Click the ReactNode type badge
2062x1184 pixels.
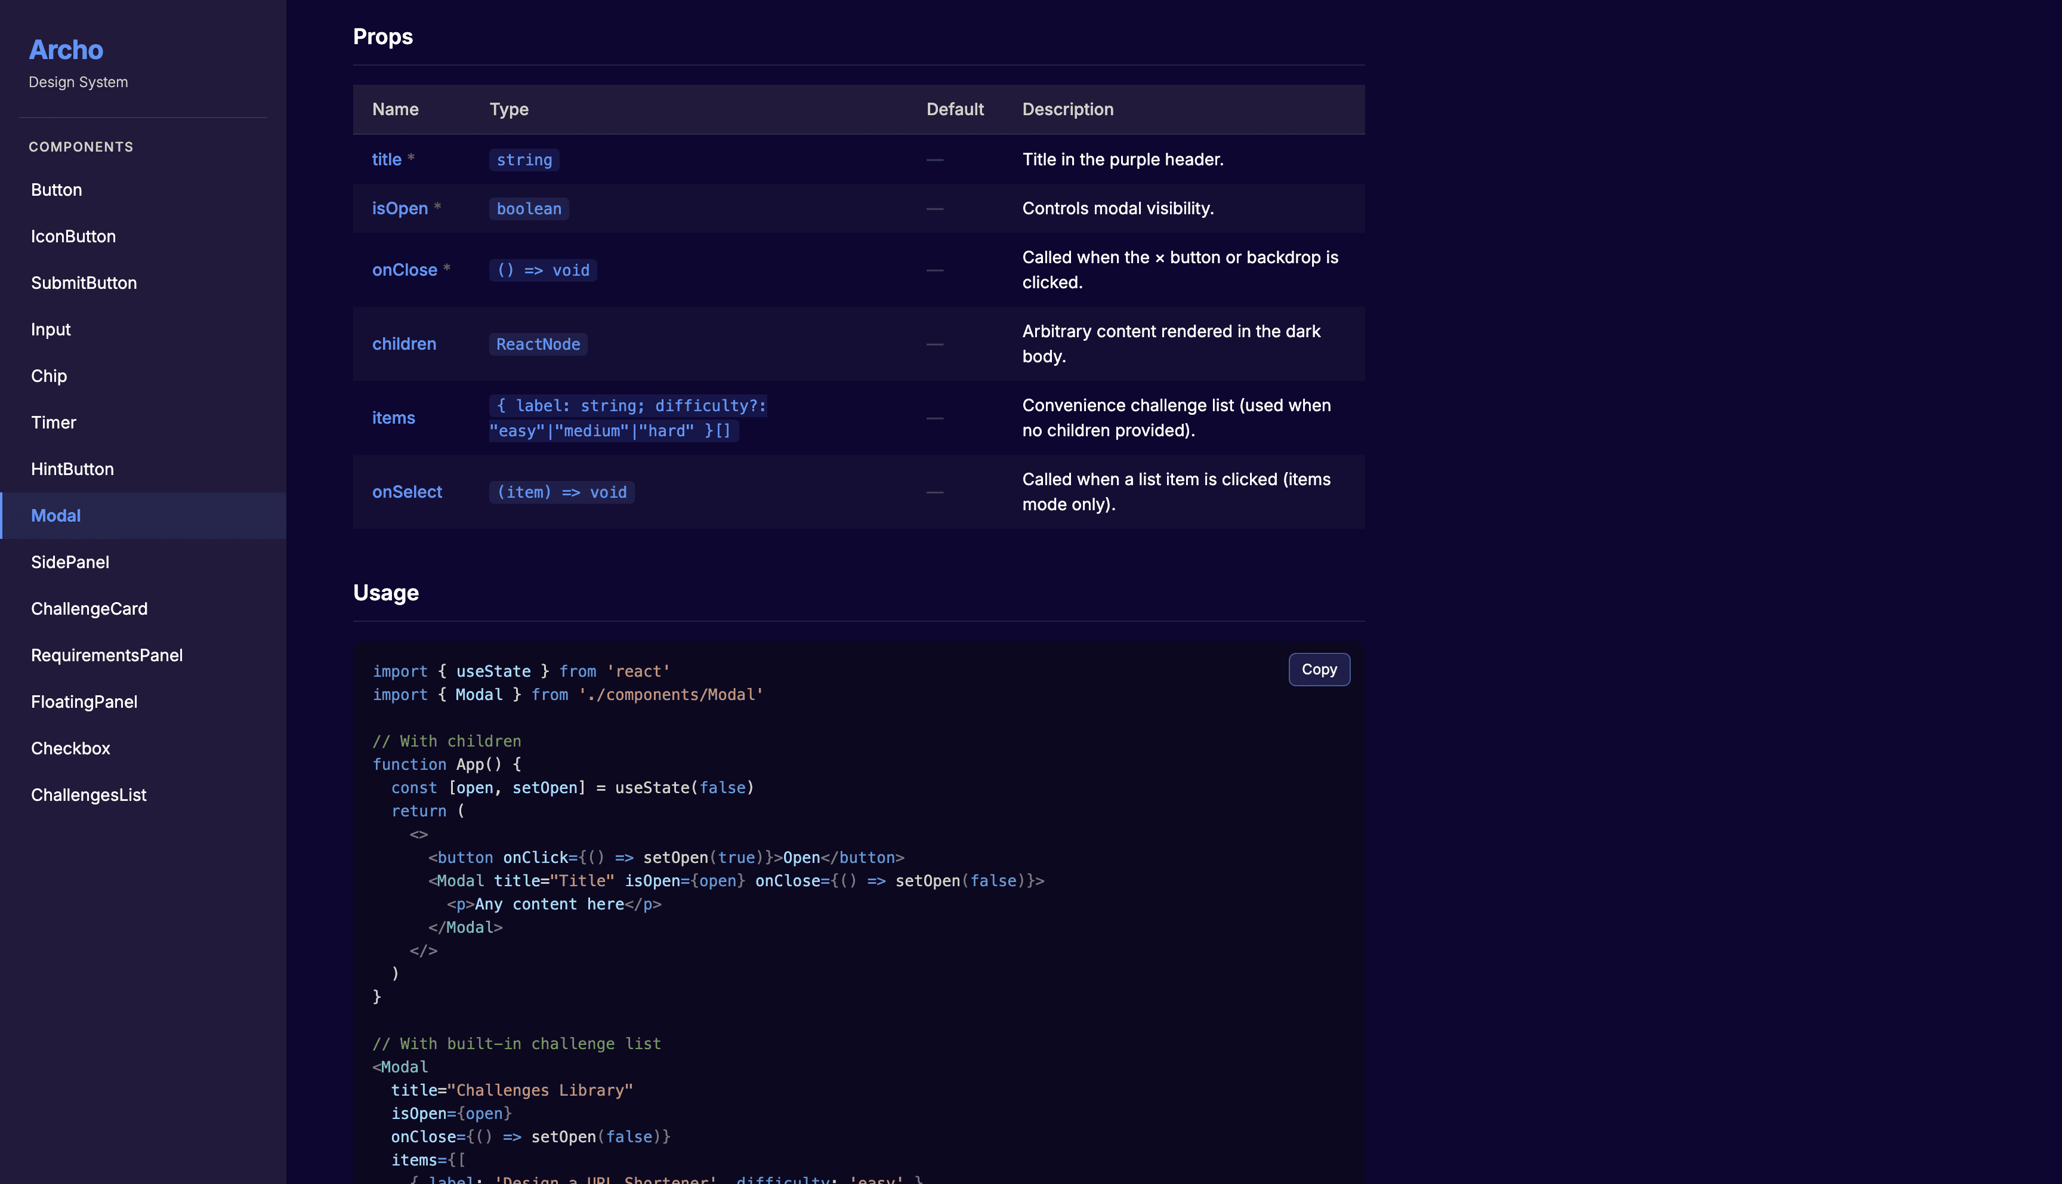(538, 344)
